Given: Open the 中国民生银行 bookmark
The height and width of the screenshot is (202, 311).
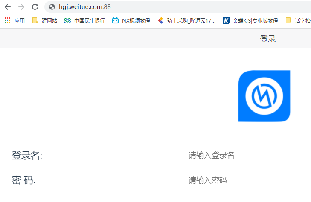Looking at the screenshot, I should (90, 20).
